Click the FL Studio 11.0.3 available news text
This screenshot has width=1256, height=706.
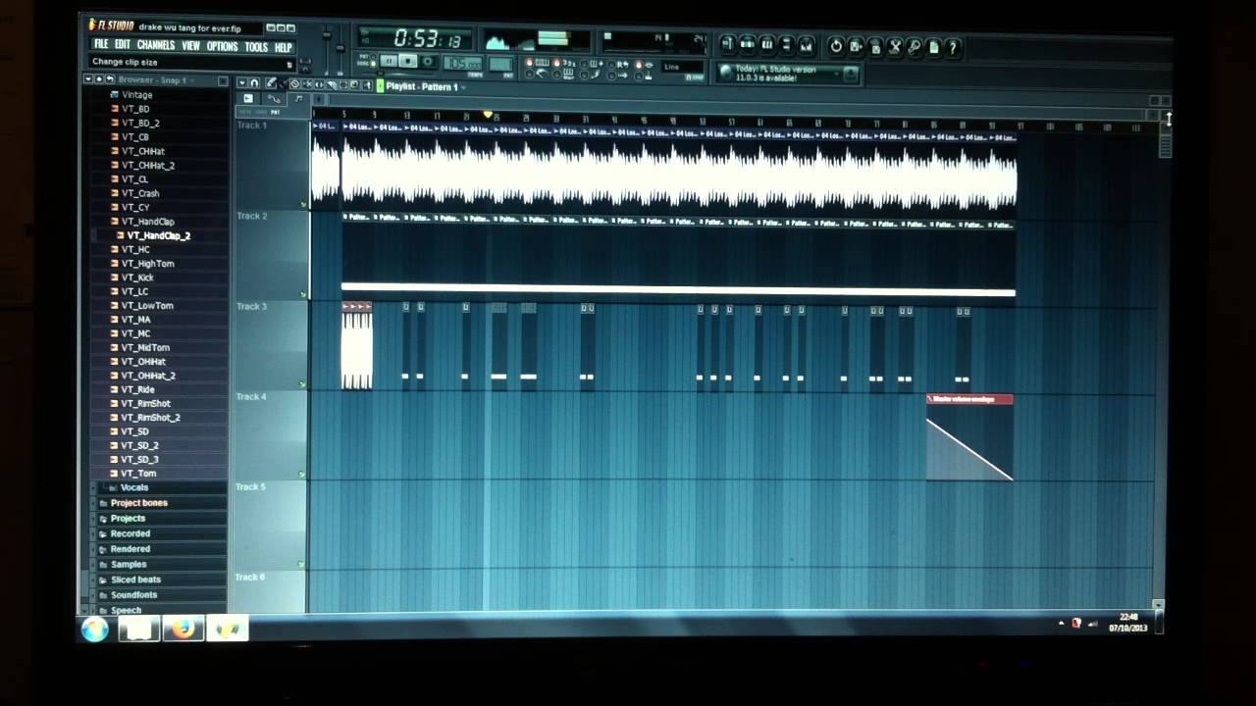(x=775, y=74)
